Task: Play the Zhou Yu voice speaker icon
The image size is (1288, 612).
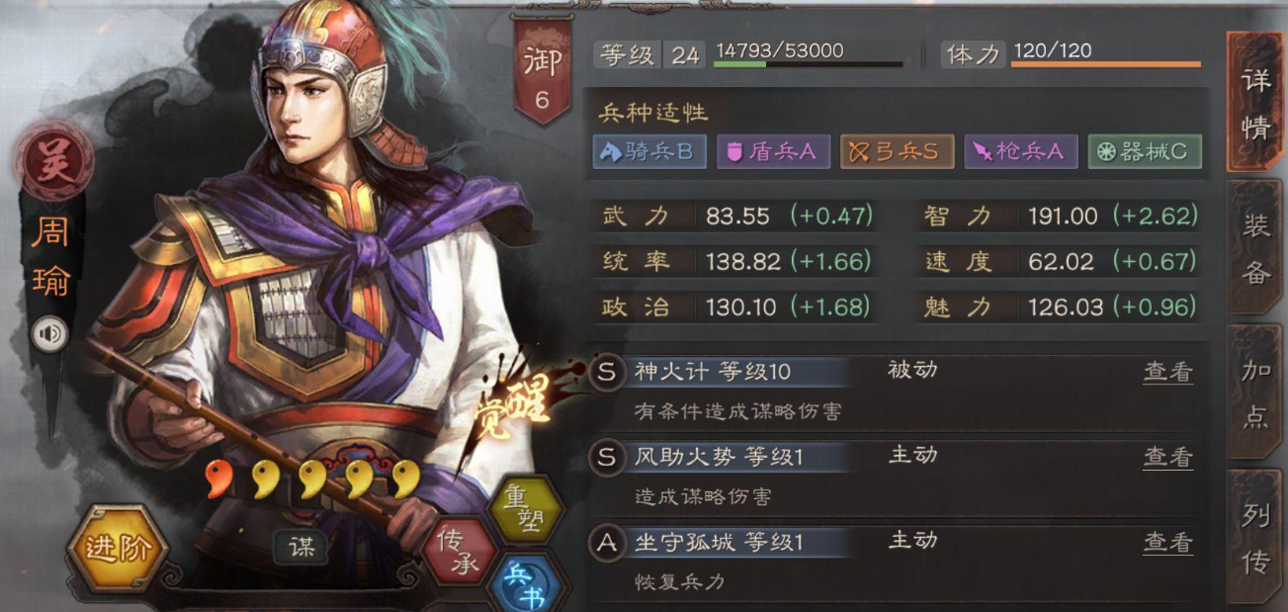Action: tap(48, 334)
